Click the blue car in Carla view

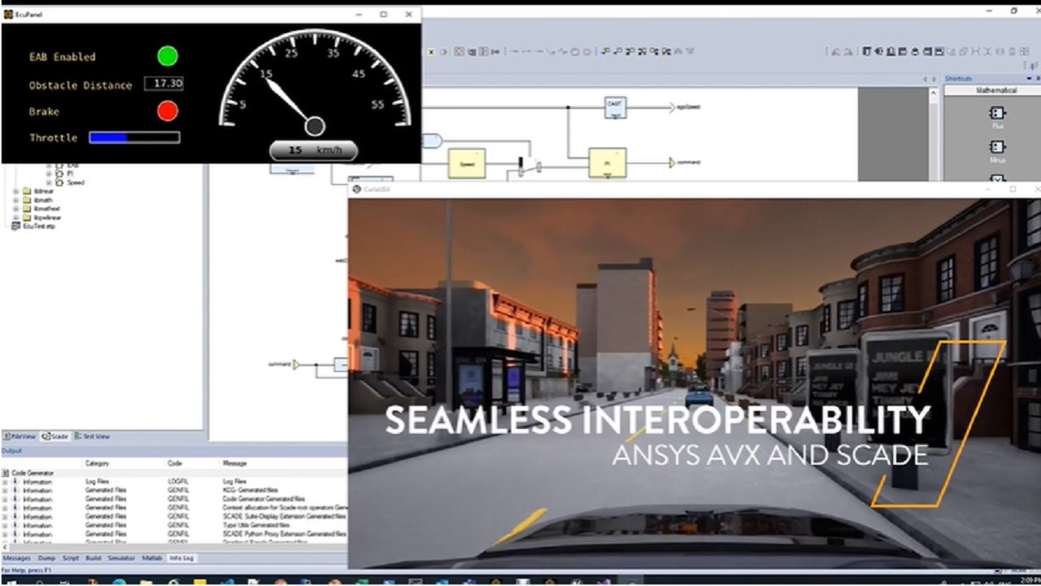[699, 397]
